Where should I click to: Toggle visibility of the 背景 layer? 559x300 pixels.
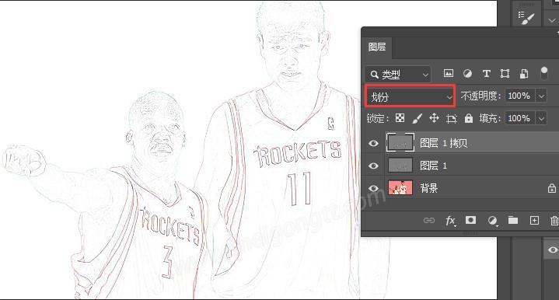coord(373,188)
